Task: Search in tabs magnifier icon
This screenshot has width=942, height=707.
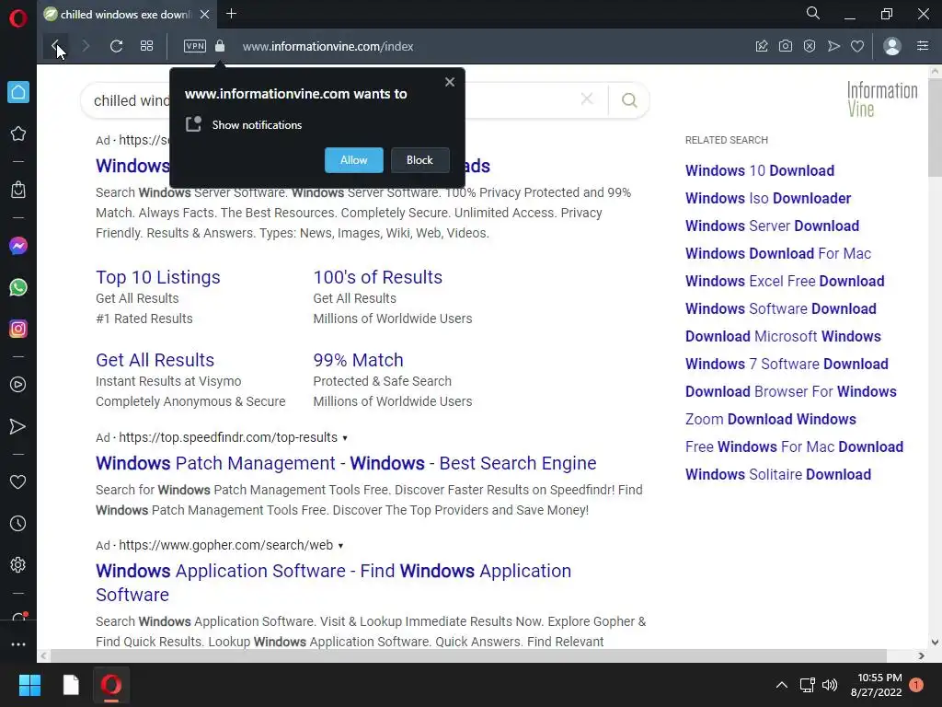Action: point(813,13)
